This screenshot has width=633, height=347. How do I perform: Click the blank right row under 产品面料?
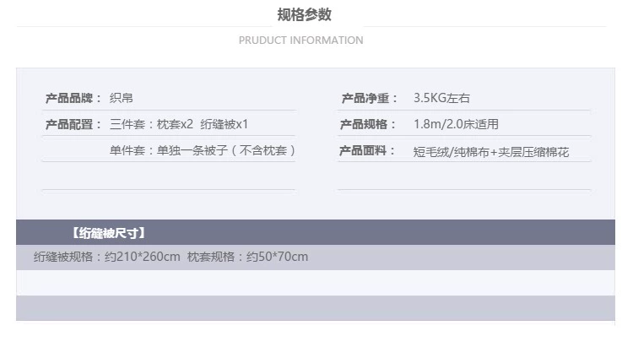pos(464,176)
